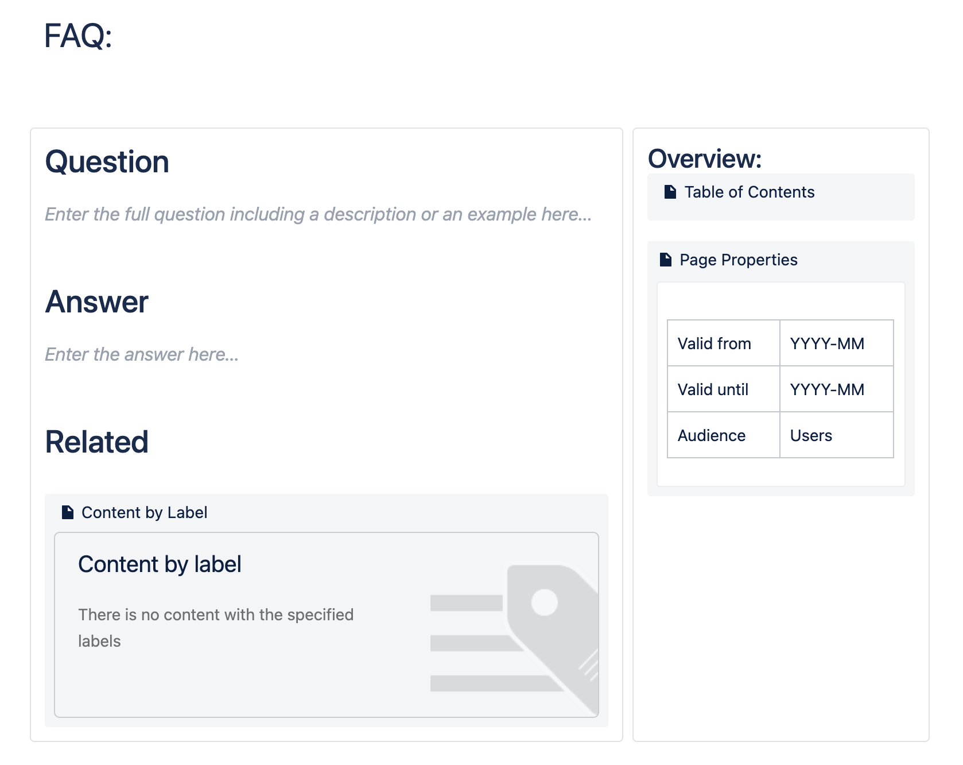Click the 'Enter the answer here...' placeholder
This screenshot has height=765, width=963.
pos(142,354)
